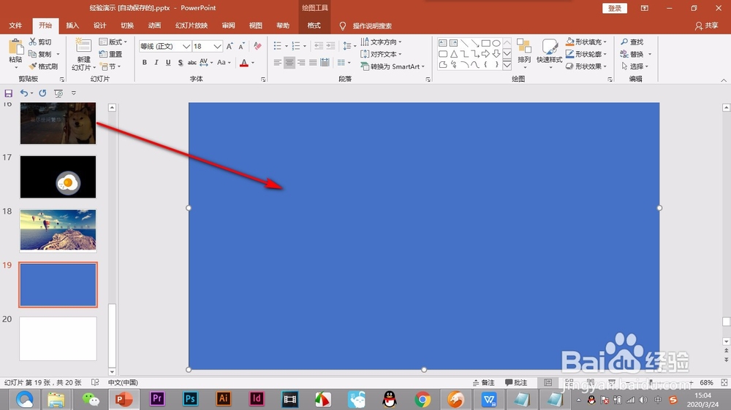Redo action in quick access toolbar
Screen dimensions: 731x410
tap(42, 93)
